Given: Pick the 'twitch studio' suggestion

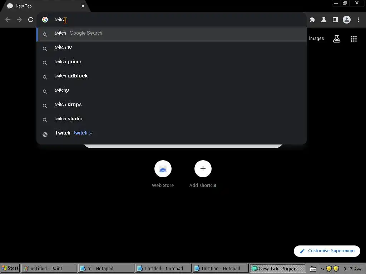Looking at the screenshot, I should pyautogui.click(x=172, y=120).
